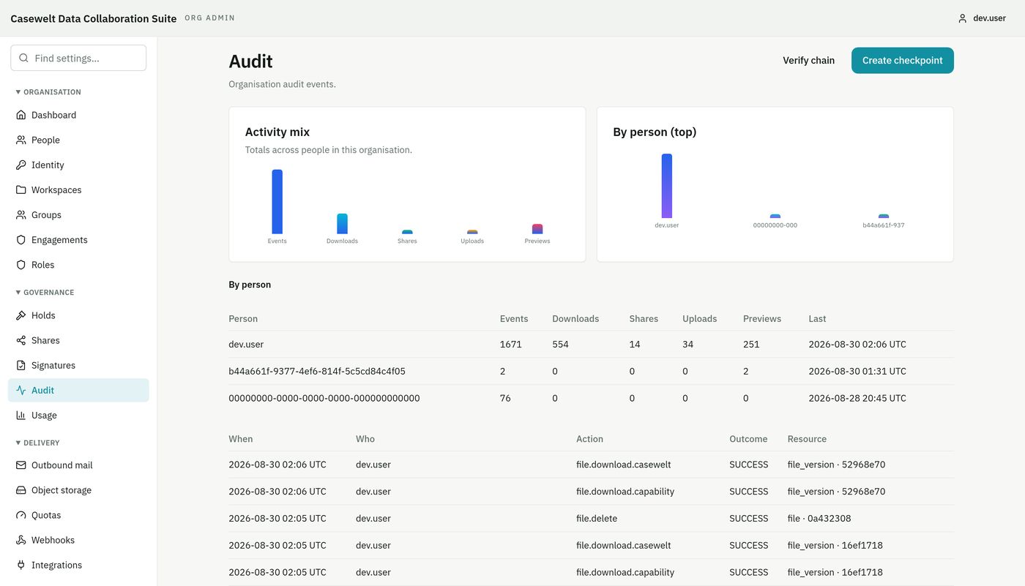The height and width of the screenshot is (586, 1025).
Task: Click the Groups icon in sidebar
Action: pos(21,214)
